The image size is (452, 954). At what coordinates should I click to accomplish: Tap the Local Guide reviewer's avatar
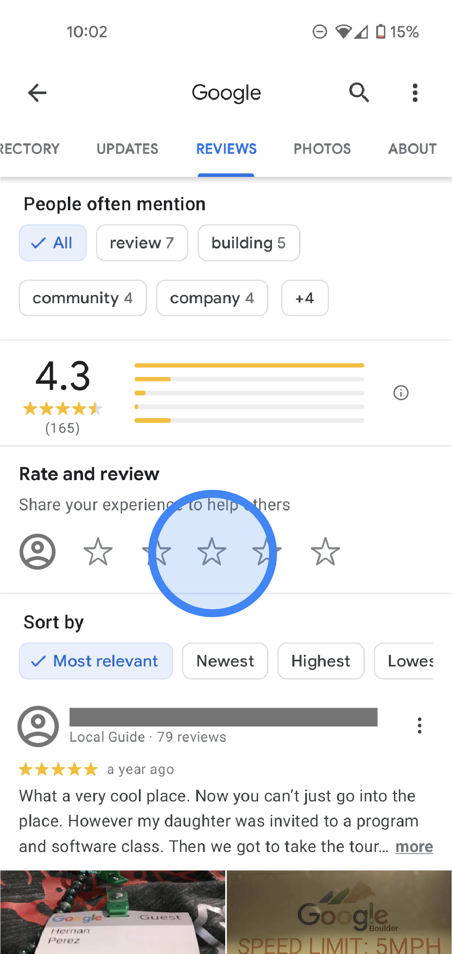[38, 726]
